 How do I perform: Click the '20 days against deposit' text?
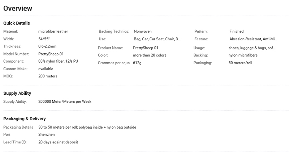tap(58, 142)
